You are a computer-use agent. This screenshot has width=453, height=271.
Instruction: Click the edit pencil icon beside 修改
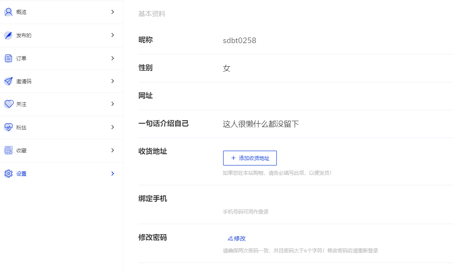tap(231, 238)
